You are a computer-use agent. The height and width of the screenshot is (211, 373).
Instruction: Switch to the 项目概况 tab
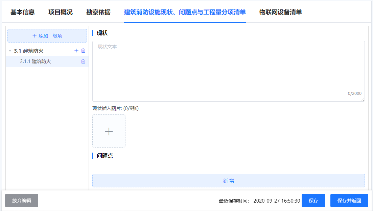point(61,12)
